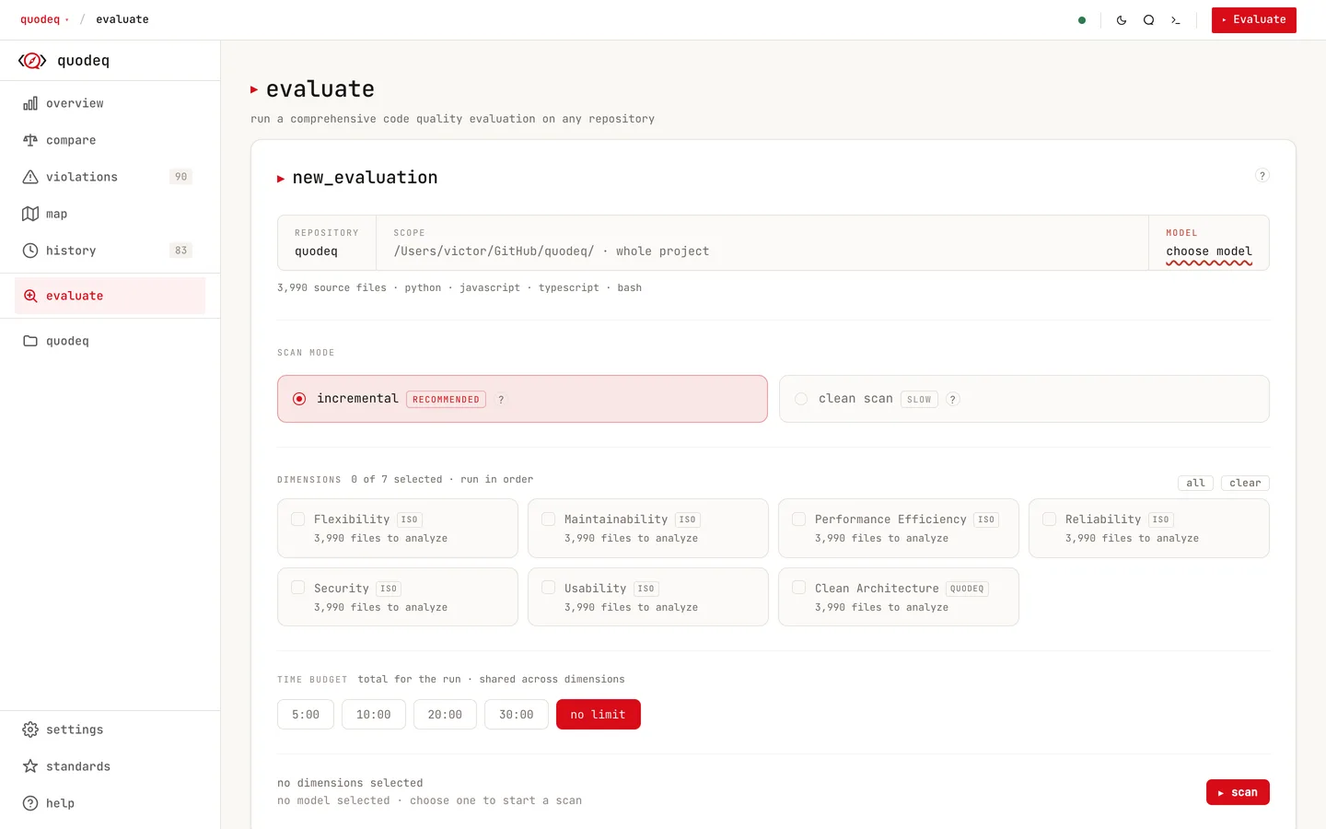Choose the 30:00 time budget
Screen dimensions: 1326x829
pos(517,715)
